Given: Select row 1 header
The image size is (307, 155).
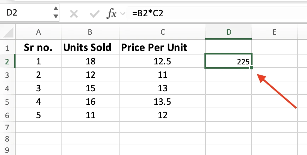Looking at the screenshot, I should [7, 48].
